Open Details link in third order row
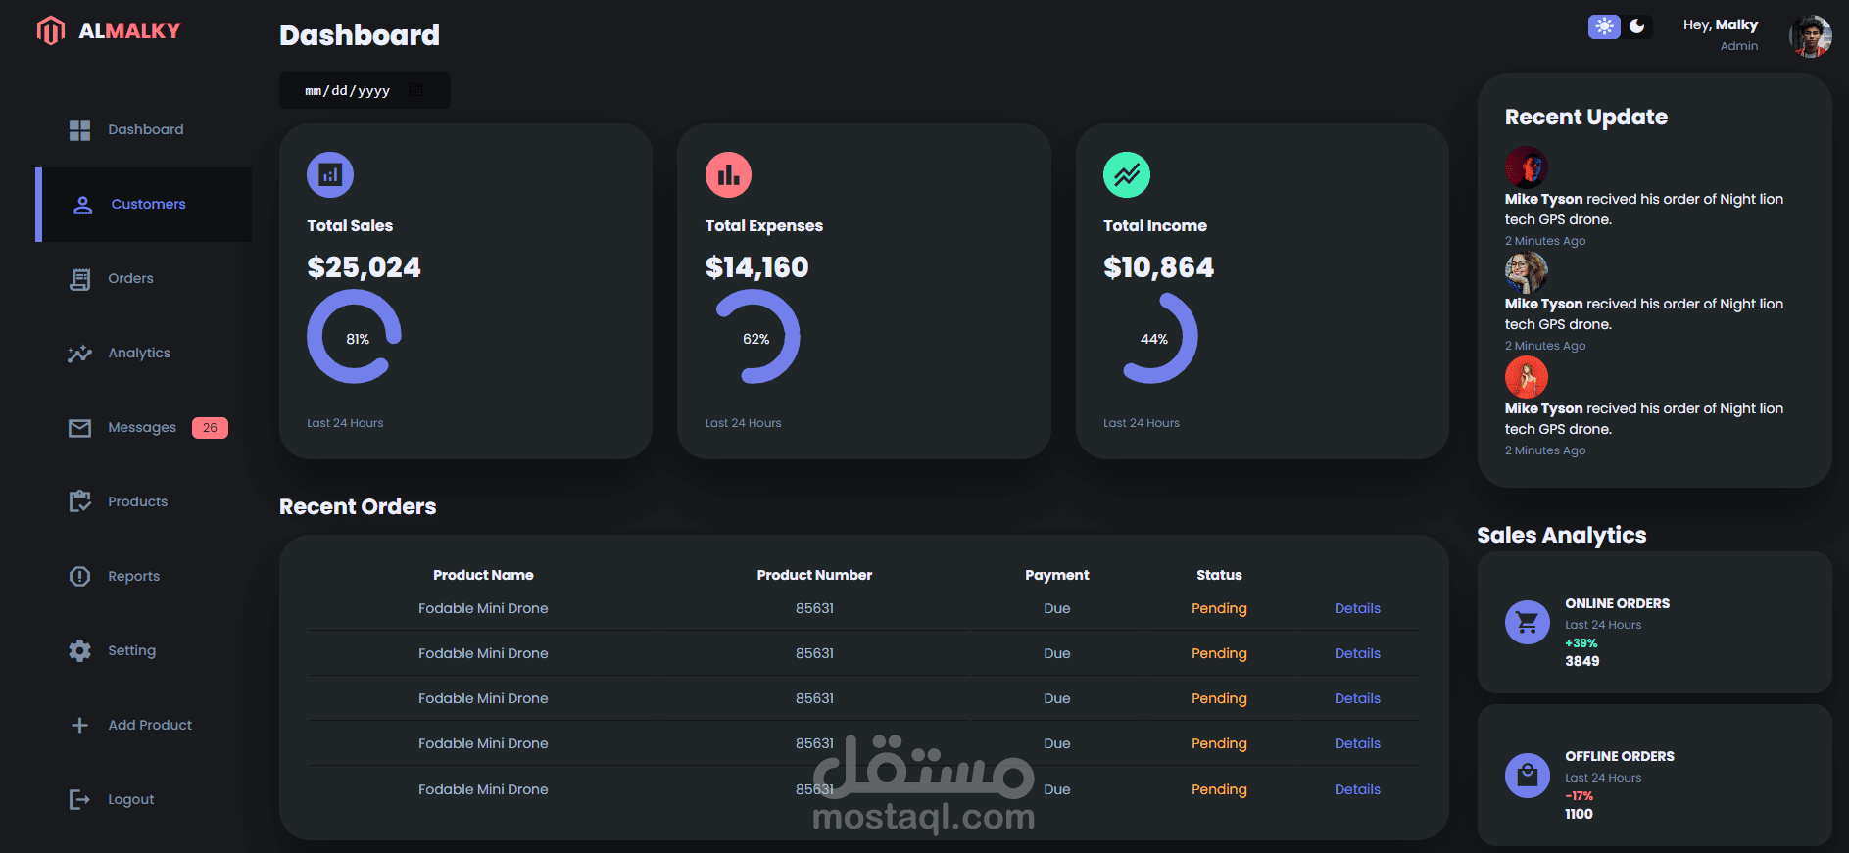This screenshot has width=1849, height=853. [1357, 698]
